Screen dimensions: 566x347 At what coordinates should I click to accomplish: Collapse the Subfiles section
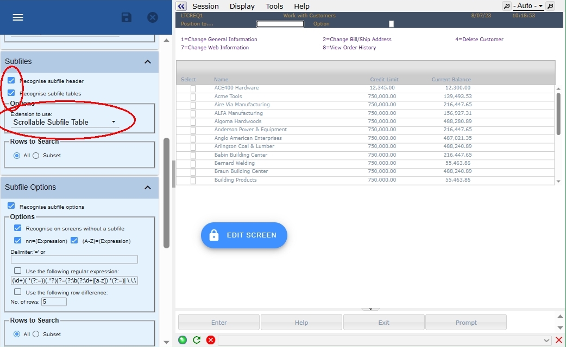pos(147,62)
